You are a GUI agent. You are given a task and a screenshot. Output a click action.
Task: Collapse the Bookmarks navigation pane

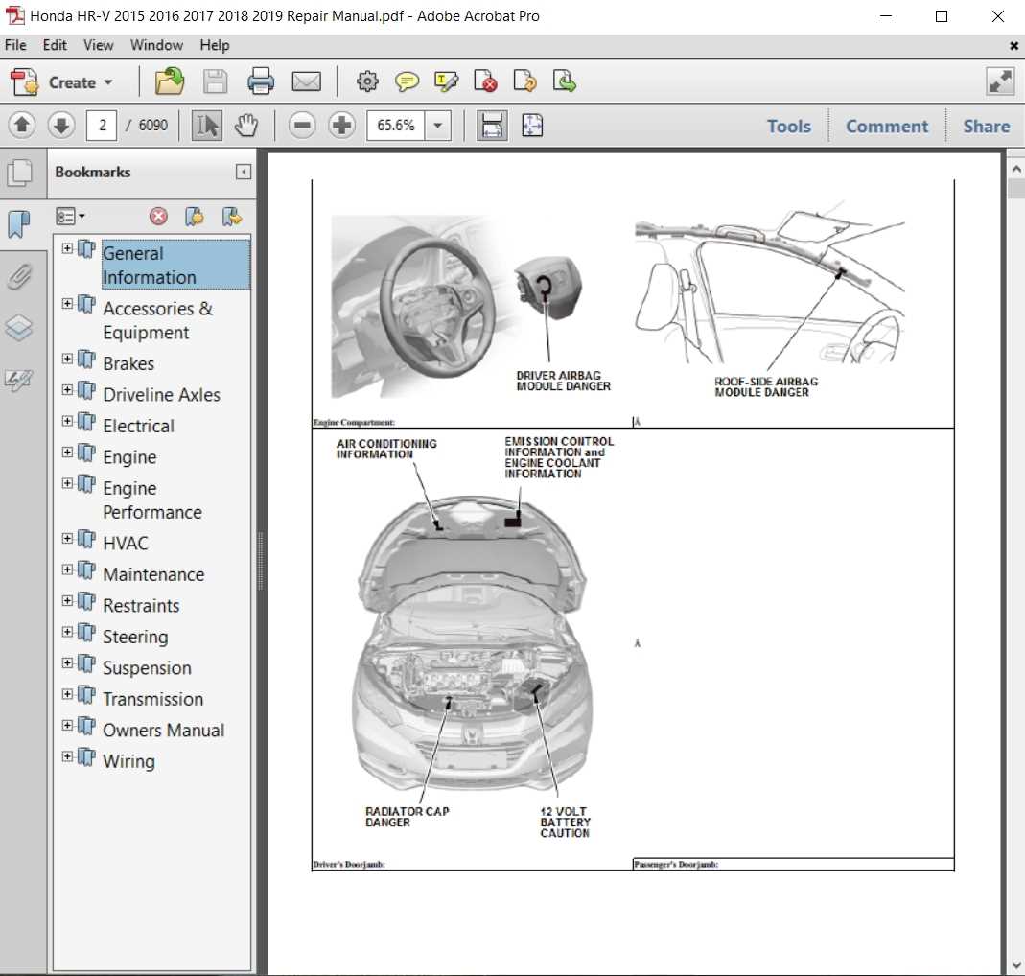[x=244, y=172]
